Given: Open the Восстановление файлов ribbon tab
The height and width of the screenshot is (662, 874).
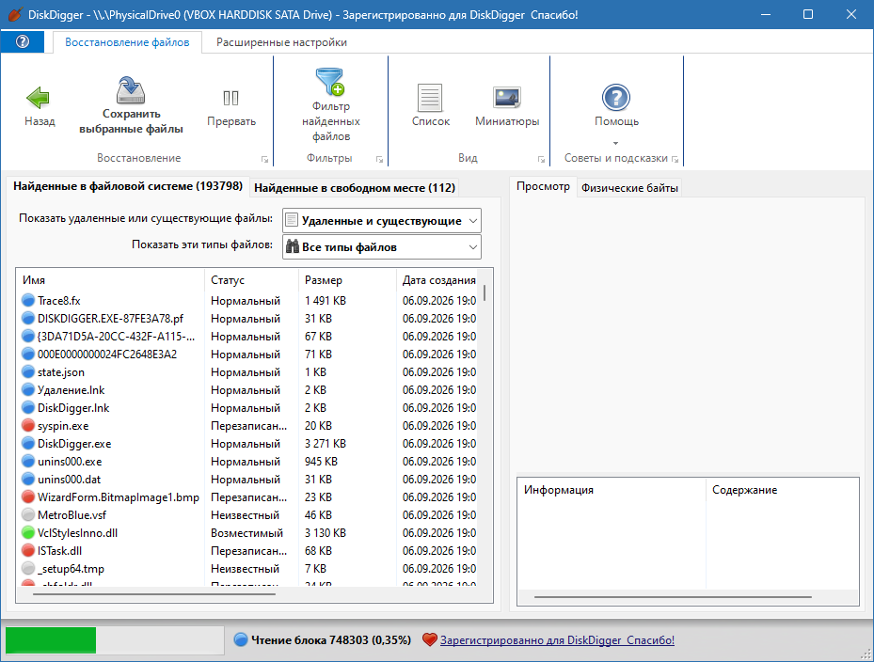Looking at the screenshot, I should pos(127,42).
